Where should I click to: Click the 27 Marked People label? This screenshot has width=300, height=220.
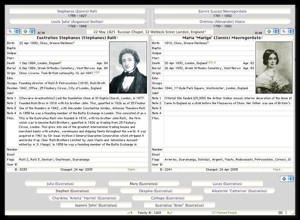click(224, 213)
